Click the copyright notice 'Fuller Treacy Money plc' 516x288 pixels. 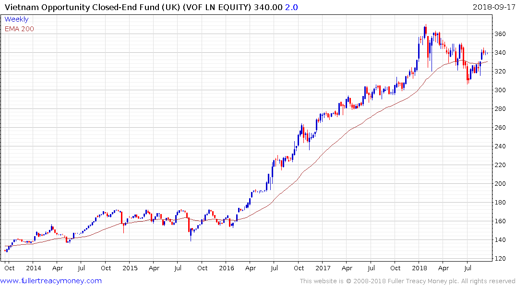point(423,281)
